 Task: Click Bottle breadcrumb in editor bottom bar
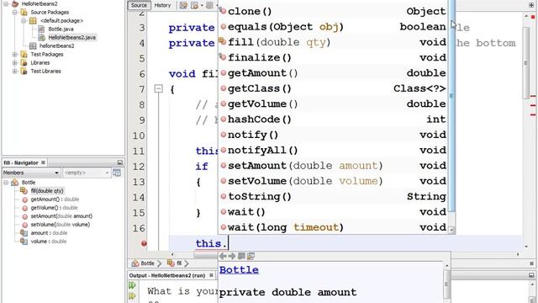(x=147, y=263)
